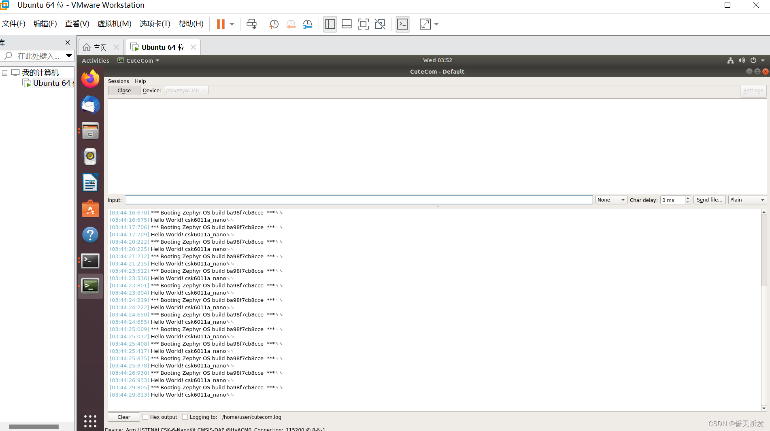This screenshot has width=770, height=431.
Task: Enable the Logging to checkbox
Action: coord(185,417)
